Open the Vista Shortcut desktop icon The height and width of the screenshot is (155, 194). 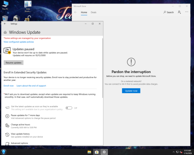pos(28,6)
